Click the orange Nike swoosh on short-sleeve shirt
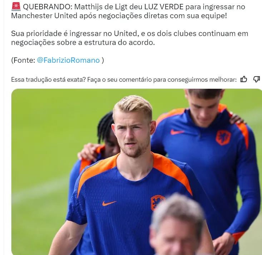This screenshot has height=255, width=262. coord(109,203)
